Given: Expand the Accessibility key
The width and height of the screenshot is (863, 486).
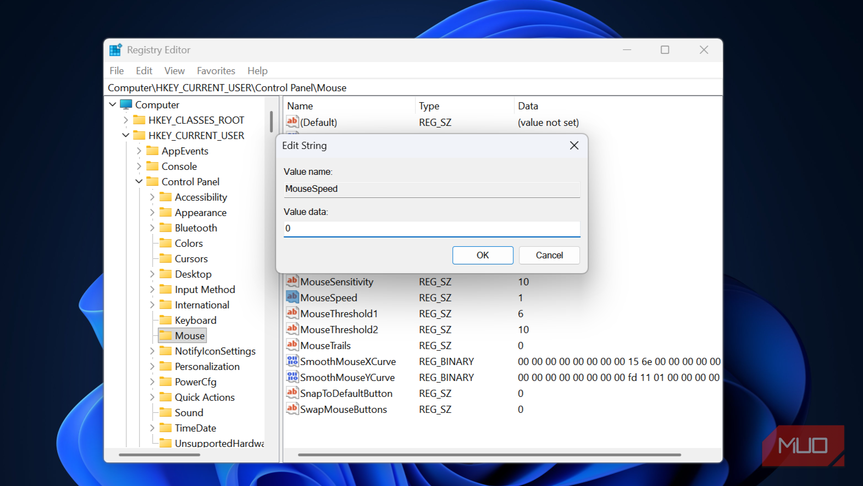Looking at the screenshot, I should point(152,197).
